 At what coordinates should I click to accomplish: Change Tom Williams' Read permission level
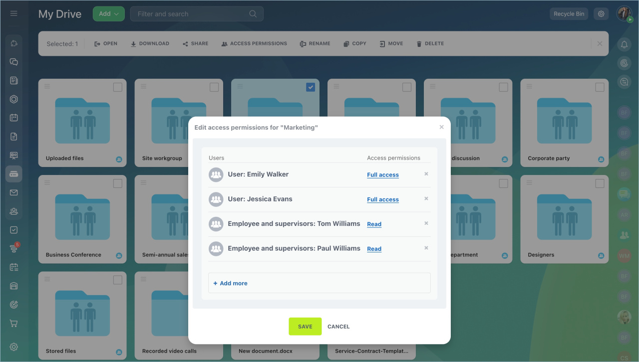point(374,224)
